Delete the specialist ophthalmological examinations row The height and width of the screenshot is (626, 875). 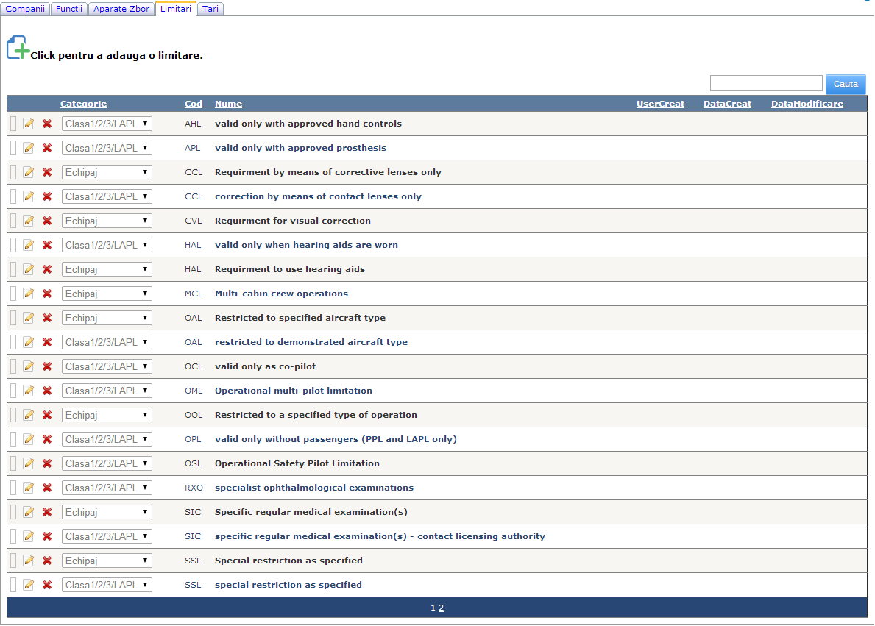pos(47,488)
